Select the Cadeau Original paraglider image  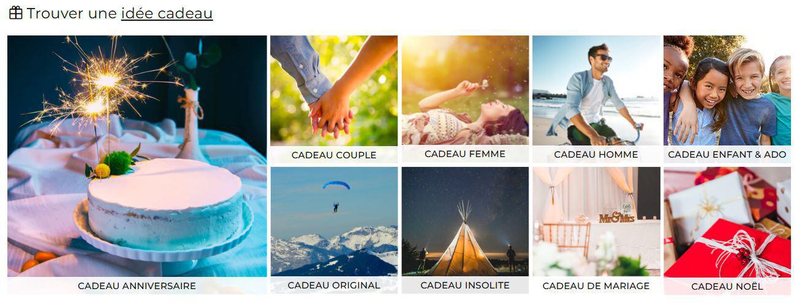[334, 222]
